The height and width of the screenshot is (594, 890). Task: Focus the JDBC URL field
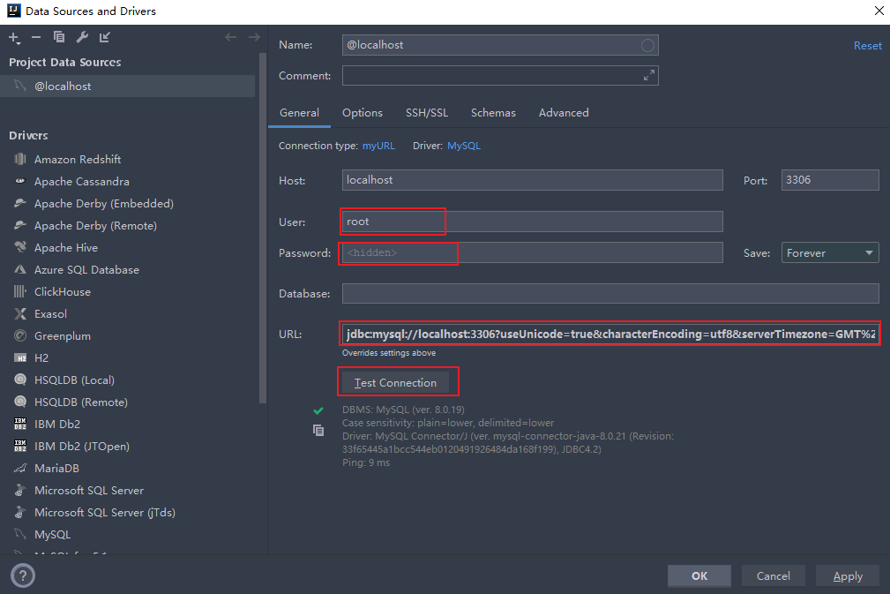pos(610,334)
